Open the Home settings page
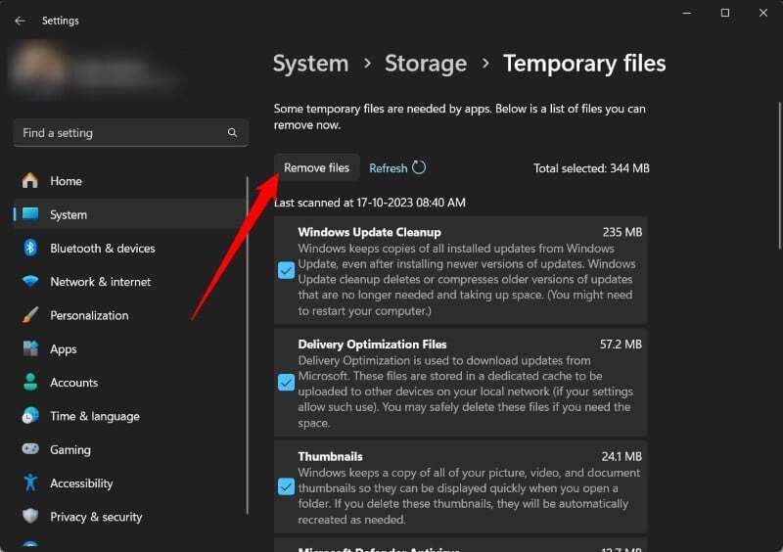This screenshot has height=552, width=783. click(130, 181)
